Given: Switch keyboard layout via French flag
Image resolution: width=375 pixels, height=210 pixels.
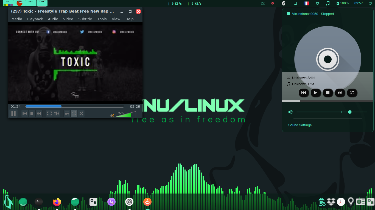Looking at the screenshot, I should [x=306, y=3].
